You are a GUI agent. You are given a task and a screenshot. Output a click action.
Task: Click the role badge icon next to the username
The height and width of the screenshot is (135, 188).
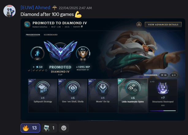click(x=55, y=8)
